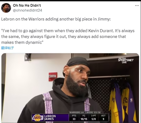
Task: Open the Oh No He Didn't profile avatar
Action: (6, 8)
